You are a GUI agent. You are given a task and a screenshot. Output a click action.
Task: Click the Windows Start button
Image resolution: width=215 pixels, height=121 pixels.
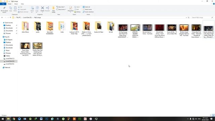[x=3, y=119]
